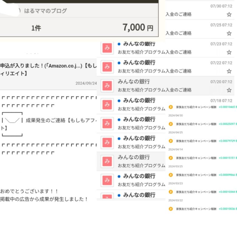Screen dimensions: 237x239
Task: Click the 7,000 円 reward amount
Action: 138,27
